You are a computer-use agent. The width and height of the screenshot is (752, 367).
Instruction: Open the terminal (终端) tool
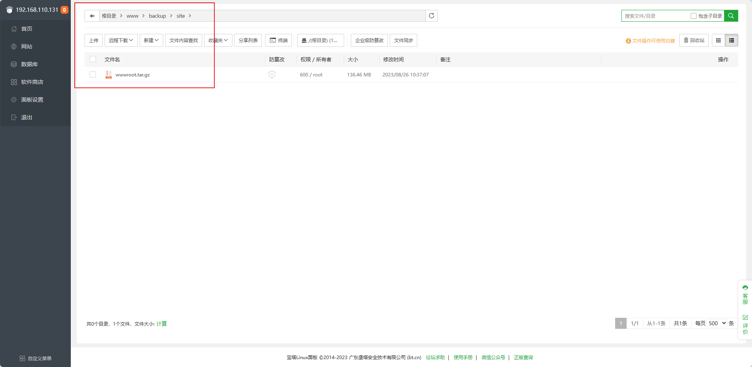pos(278,41)
